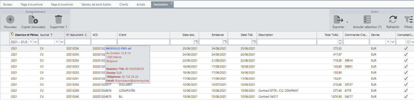Click the Description filter input field
414x100 pixels.
[x=287, y=42]
